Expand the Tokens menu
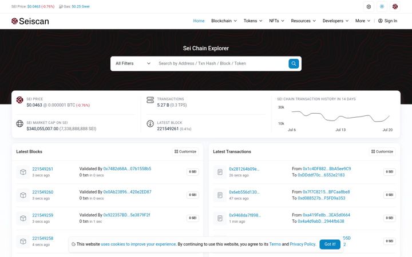The image size is (412, 257). coord(253,21)
